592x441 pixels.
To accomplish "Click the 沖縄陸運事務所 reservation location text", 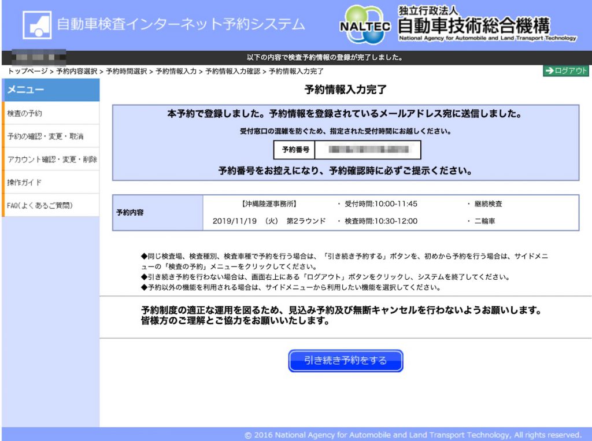I will [x=269, y=204].
